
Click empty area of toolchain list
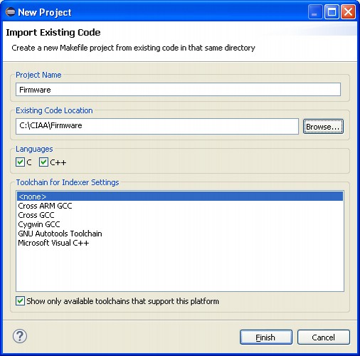180,269
